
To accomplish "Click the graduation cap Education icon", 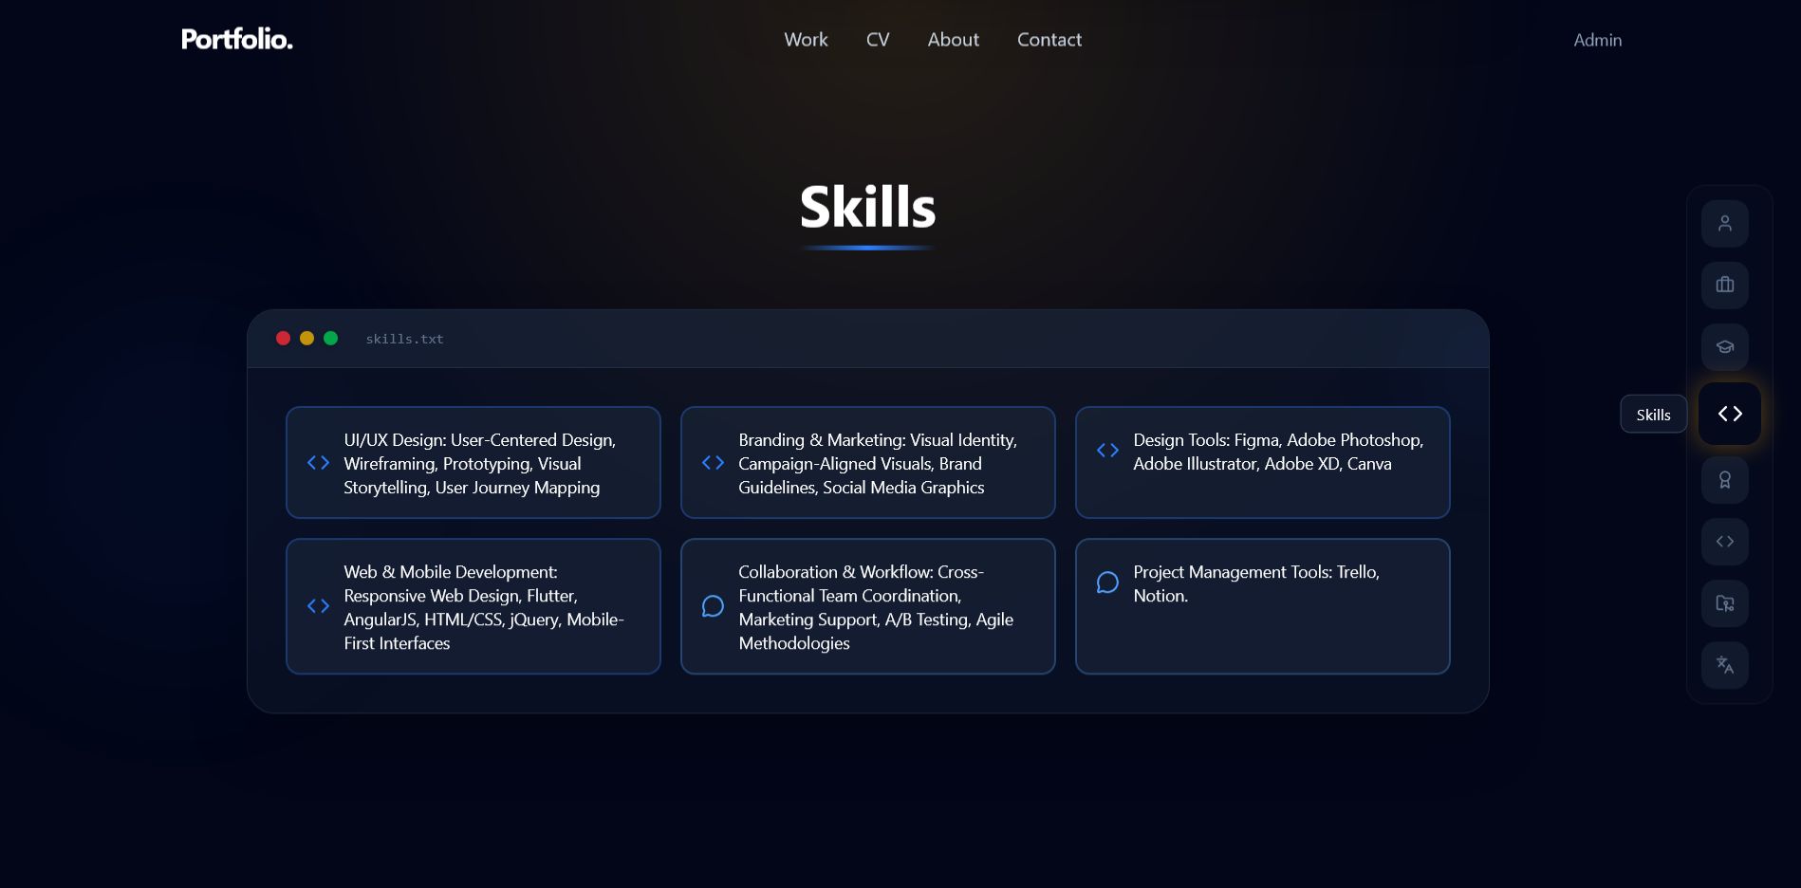I will (1725, 347).
